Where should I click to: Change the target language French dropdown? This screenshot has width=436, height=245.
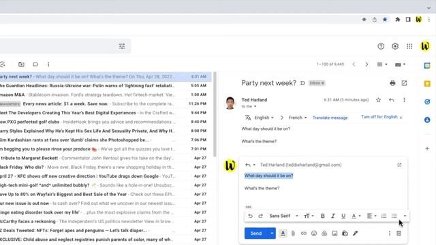point(298,118)
